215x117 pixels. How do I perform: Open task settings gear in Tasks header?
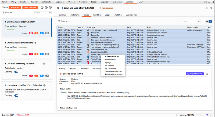coord(46,8)
